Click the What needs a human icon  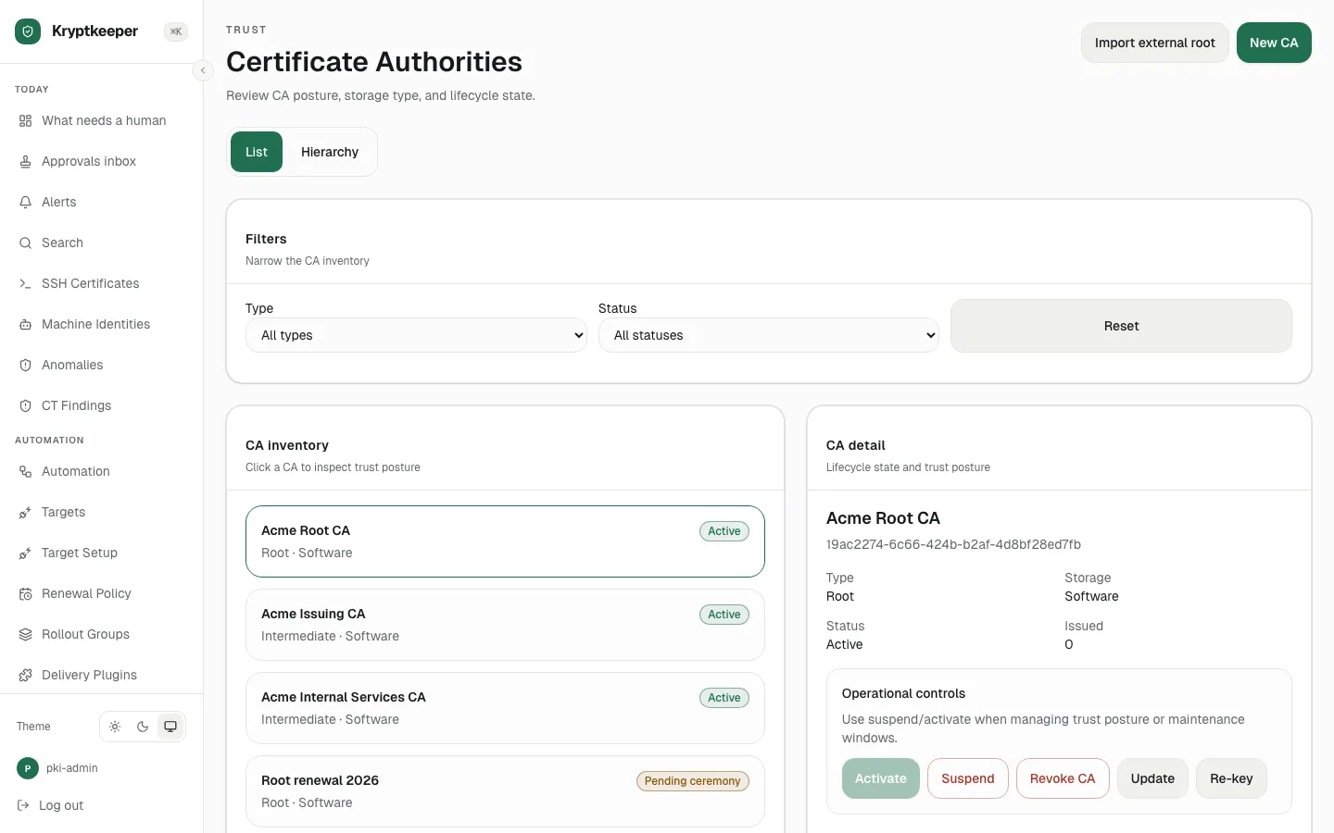[x=26, y=120]
